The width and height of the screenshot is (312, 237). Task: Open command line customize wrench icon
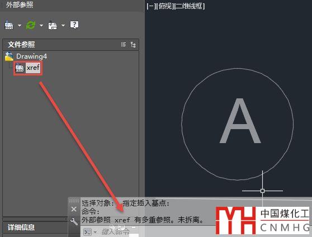point(74,221)
